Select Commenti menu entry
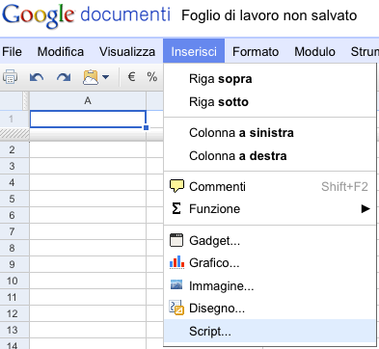Screen dimensions: 379x349 270,186
